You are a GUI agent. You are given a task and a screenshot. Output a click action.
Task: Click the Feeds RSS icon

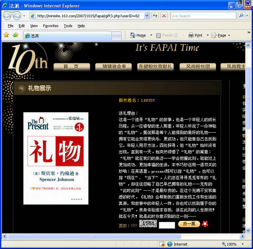pos(158,35)
